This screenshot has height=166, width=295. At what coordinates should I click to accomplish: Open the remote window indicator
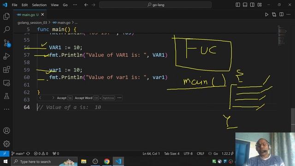[5, 154]
